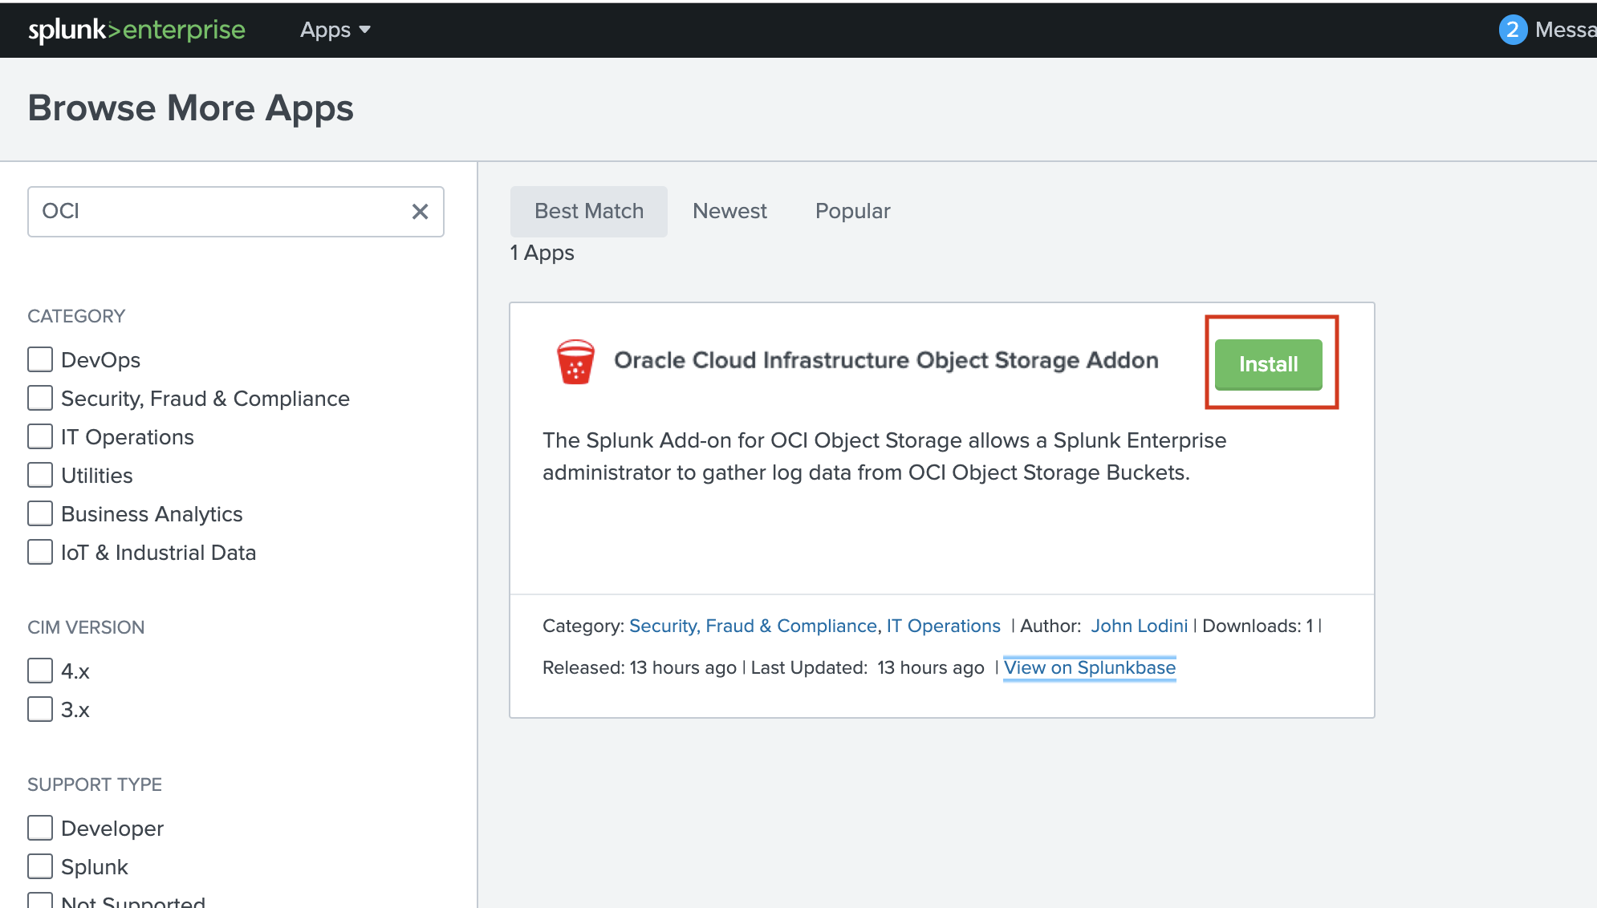Image resolution: width=1597 pixels, height=908 pixels.
Task: Clear the OCI search with X icon
Action: click(420, 212)
